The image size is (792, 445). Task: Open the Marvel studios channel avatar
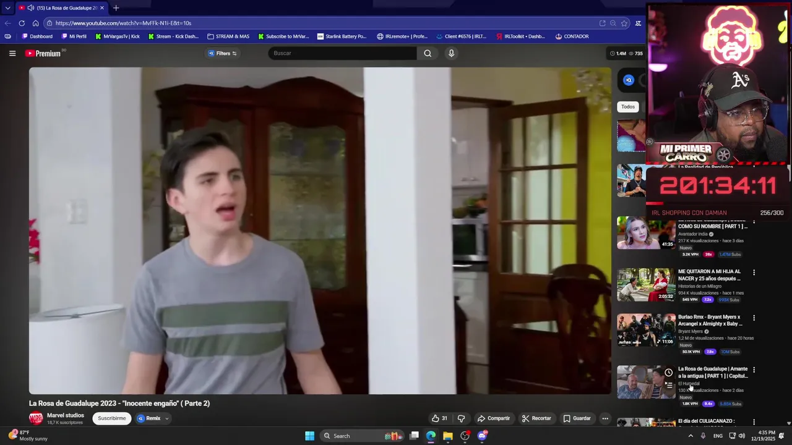[36, 418]
